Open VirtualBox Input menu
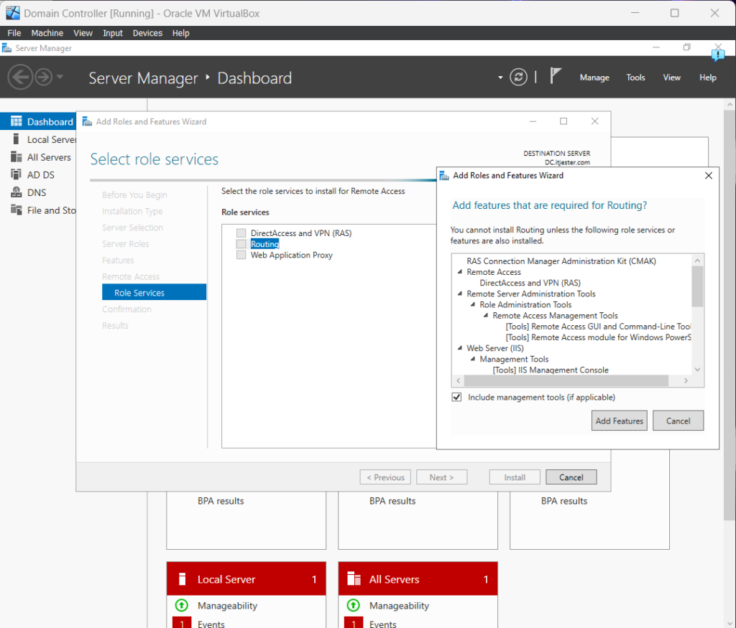This screenshot has width=736, height=628. (x=113, y=33)
